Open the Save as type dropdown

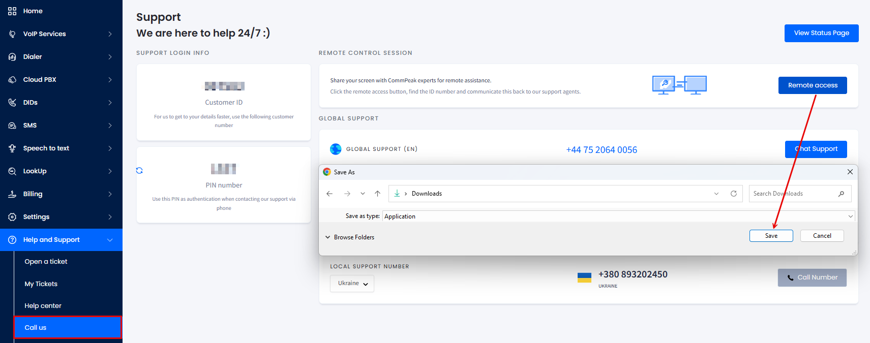click(850, 216)
